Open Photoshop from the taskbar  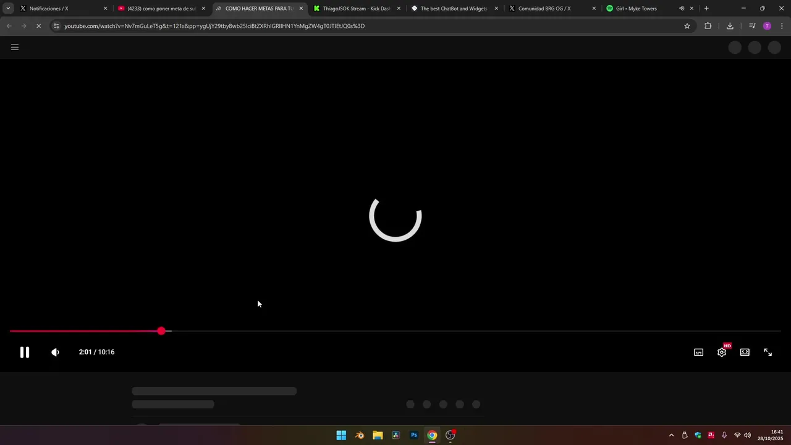click(x=414, y=435)
